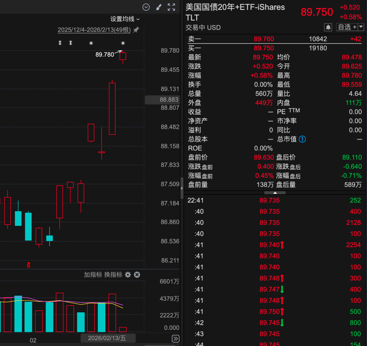Click the 内盘 value 111万

tap(354, 103)
